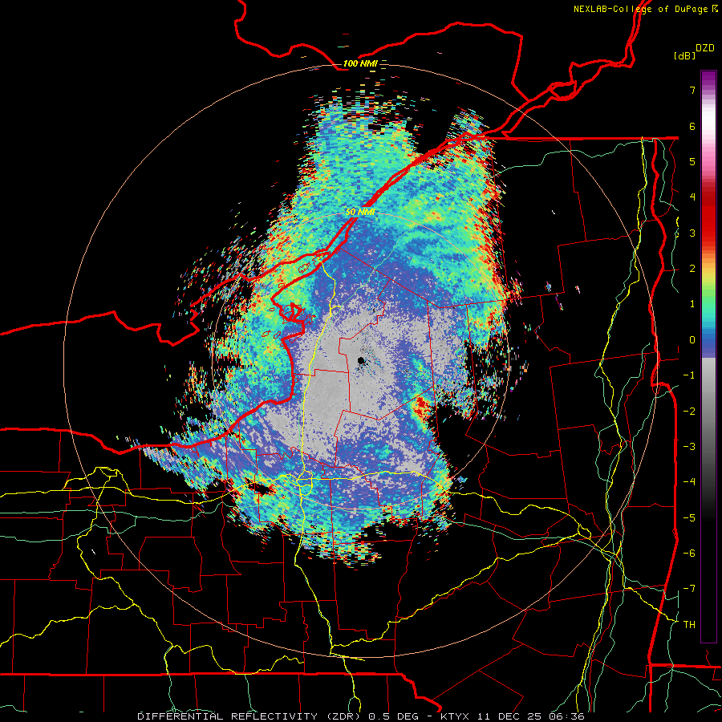722x722 pixels.
Task: Click the 100 NMI range ring label
Action: pyautogui.click(x=360, y=63)
